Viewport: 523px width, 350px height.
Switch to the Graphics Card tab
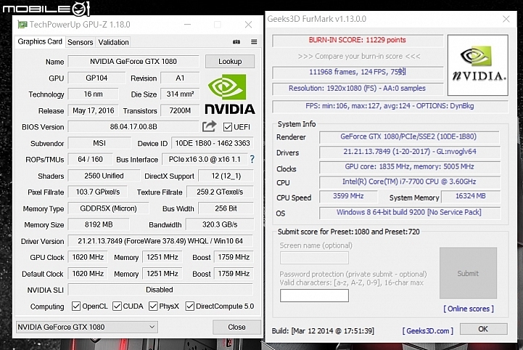[x=40, y=41]
